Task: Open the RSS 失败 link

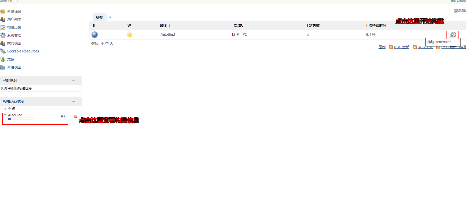Action: coord(425,47)
